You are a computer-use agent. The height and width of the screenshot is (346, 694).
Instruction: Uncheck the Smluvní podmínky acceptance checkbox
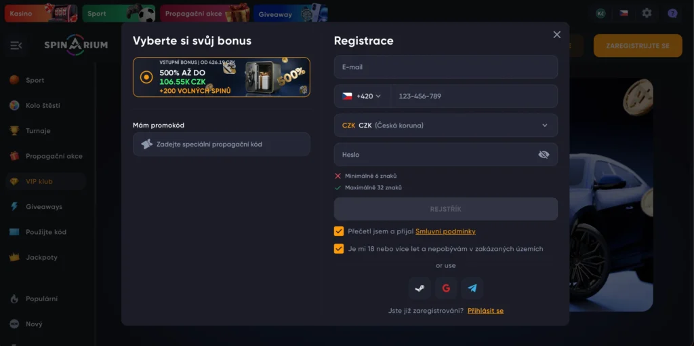pos(339,231)
